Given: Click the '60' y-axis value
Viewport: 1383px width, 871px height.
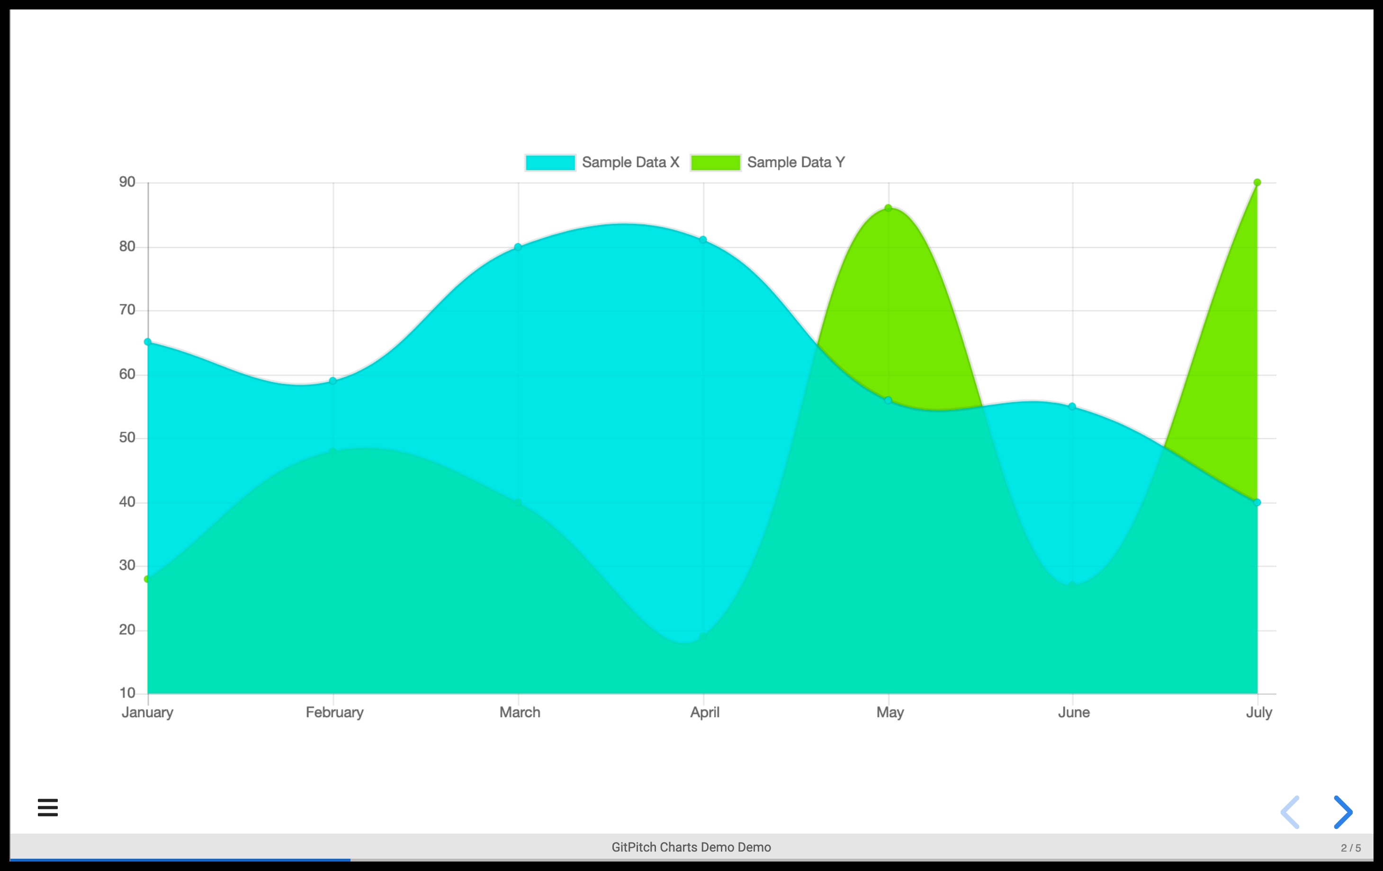Looking at the screenshot, I should click(127, 374).
